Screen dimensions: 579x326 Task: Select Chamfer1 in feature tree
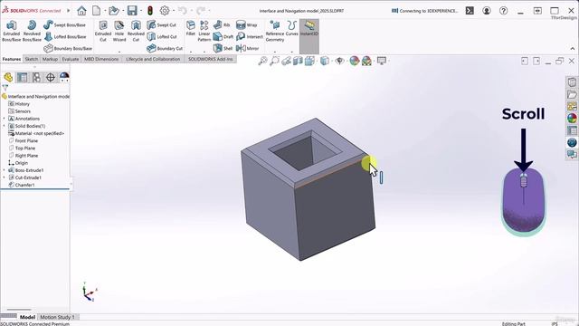(x=24, y=185)
